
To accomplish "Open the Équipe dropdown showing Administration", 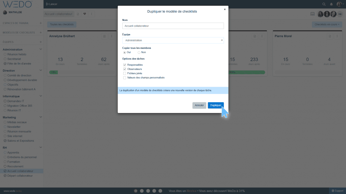I will tap(173, 40).
